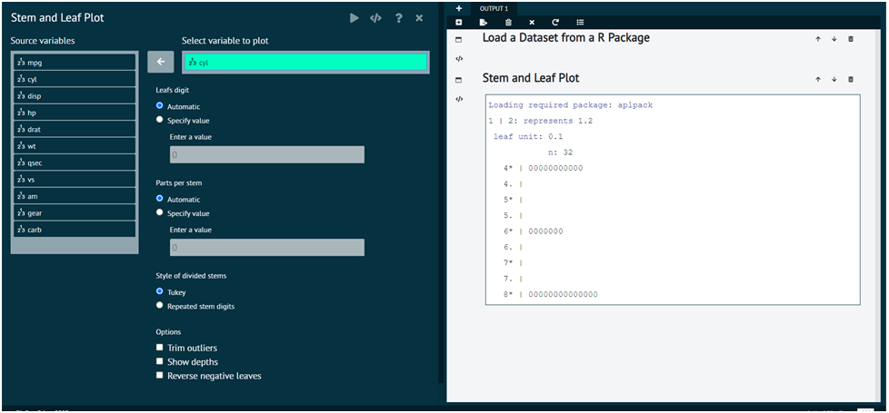The width and height of the screenshot is (889, 413).
Task: Select disp in the source variables list
Action: click(x=75, y=95)
